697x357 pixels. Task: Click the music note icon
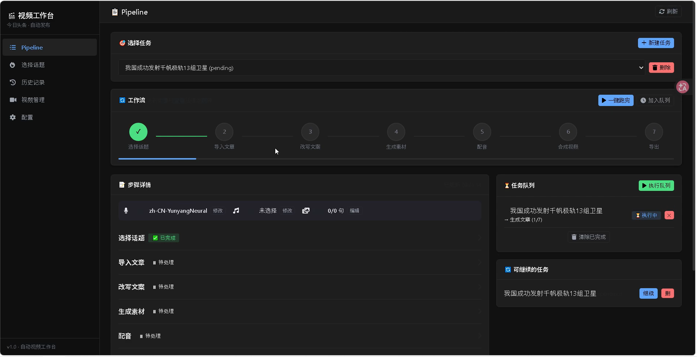point(236,211)
